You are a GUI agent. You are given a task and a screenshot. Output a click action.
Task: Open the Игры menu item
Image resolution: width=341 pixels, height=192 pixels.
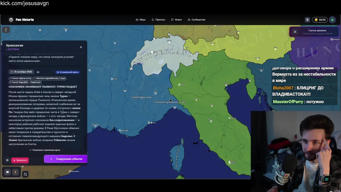click(x=141, y=20)
